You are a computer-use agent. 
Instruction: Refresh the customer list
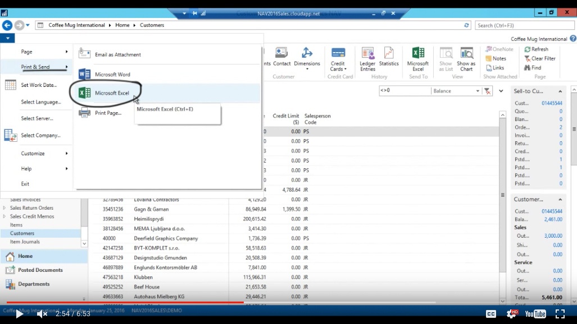(x=536, y=49)
